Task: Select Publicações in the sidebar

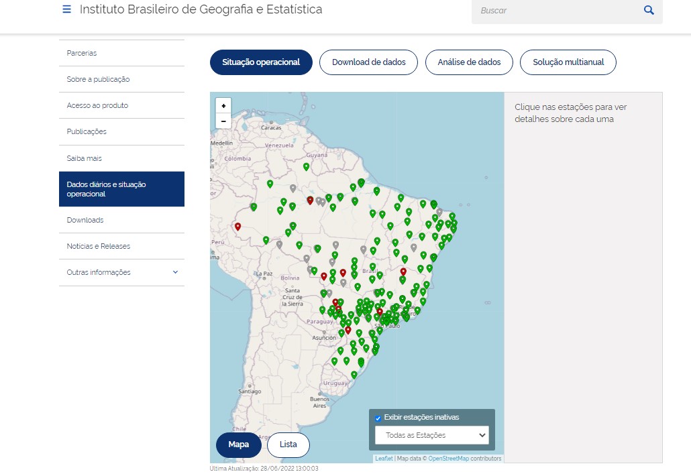Action: tap(121, 131)
